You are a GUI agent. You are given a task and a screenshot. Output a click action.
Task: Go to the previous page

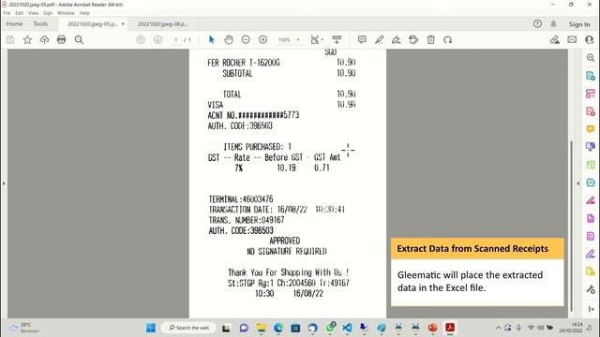tap(141, 39)
